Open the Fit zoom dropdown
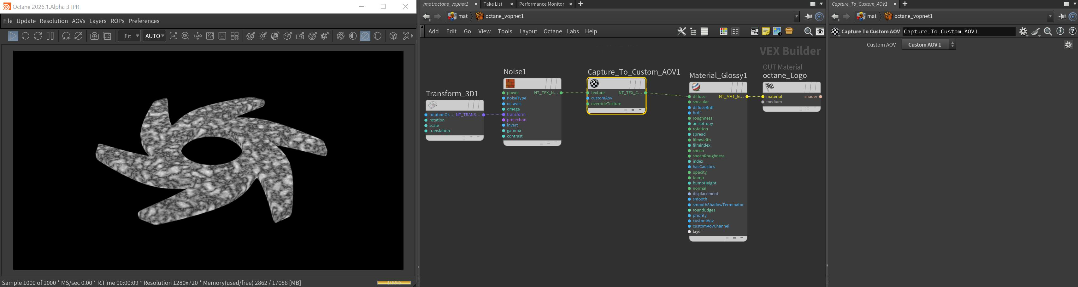 (x=129, y=36)
